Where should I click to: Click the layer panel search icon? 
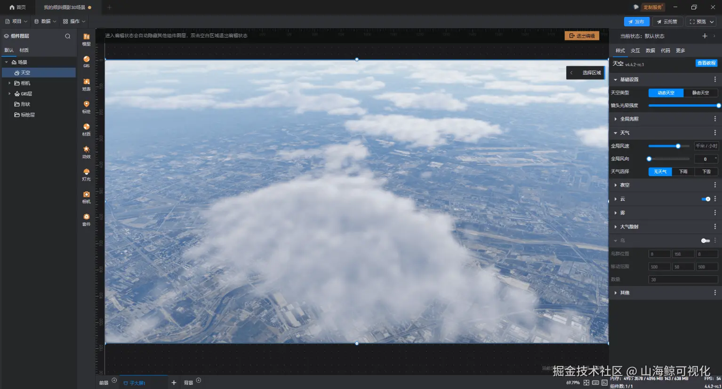[68, 36]
